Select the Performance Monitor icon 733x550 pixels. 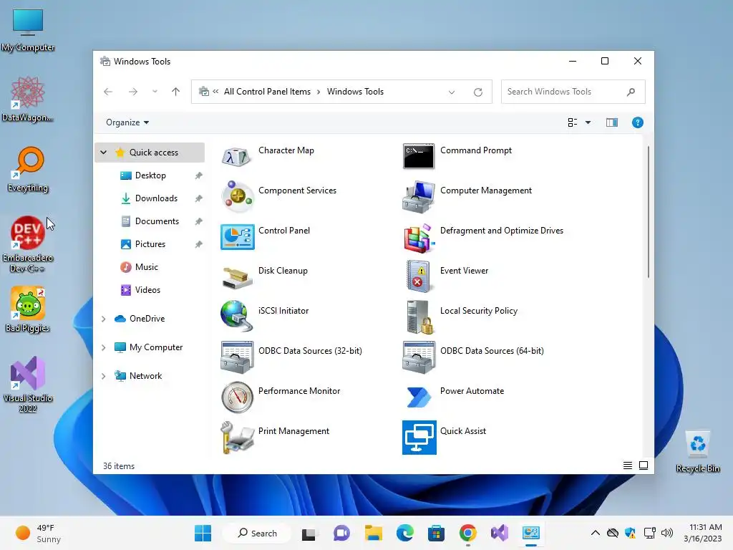pyautogui.click(x=237, y=397)
